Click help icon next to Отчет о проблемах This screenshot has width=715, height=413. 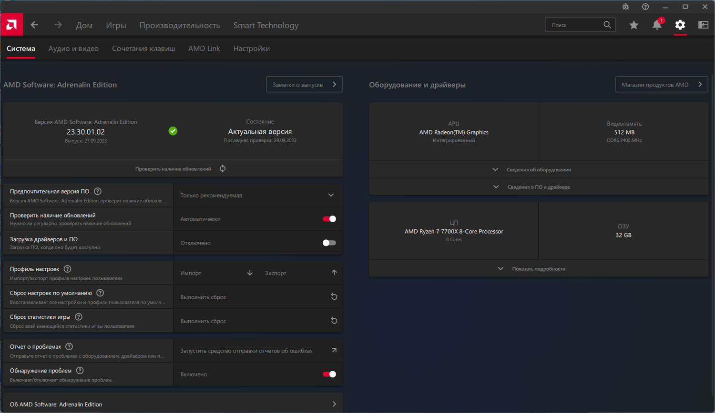[69, 346]
